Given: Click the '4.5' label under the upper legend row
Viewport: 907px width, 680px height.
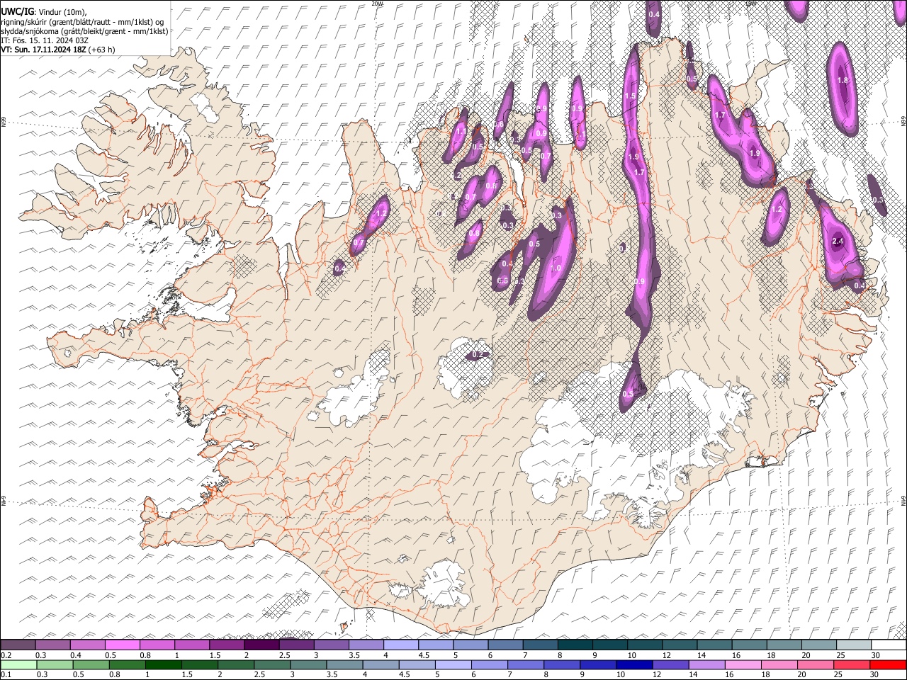Looking at the screenshot, I should pos(423,655).
